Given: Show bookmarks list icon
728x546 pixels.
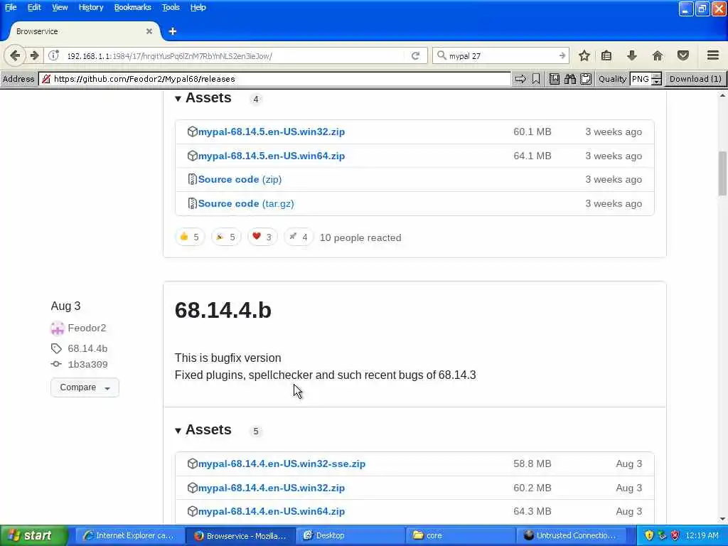Looking at the screenshot, I should (x=606, y=55).
